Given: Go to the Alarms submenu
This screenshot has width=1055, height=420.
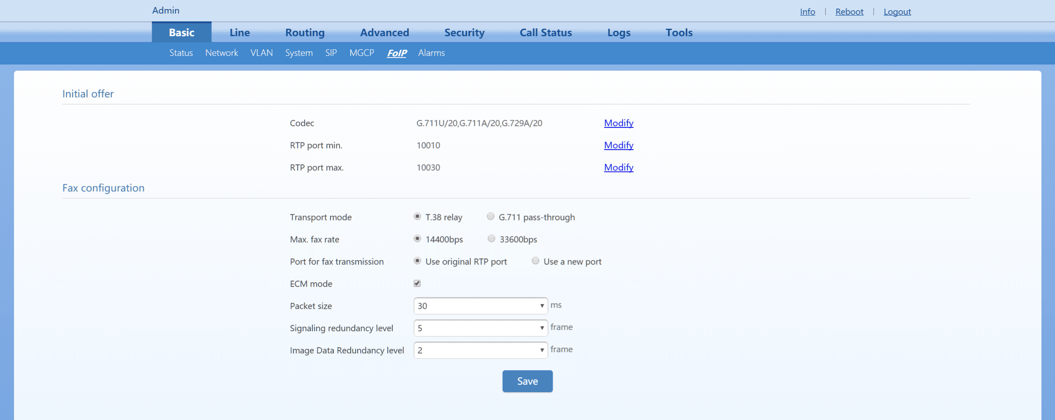Looking at the screenshot, I should (431, 53).
